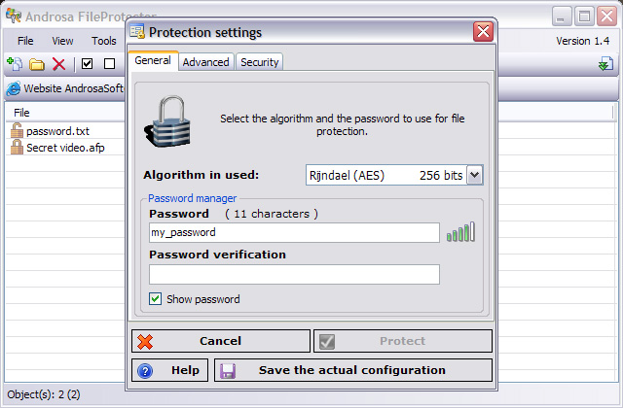Image resolution: width=623 pixels, height=408 pixels.
Task: Uncheck the Show password checkbox
Action: coord(155,299)
